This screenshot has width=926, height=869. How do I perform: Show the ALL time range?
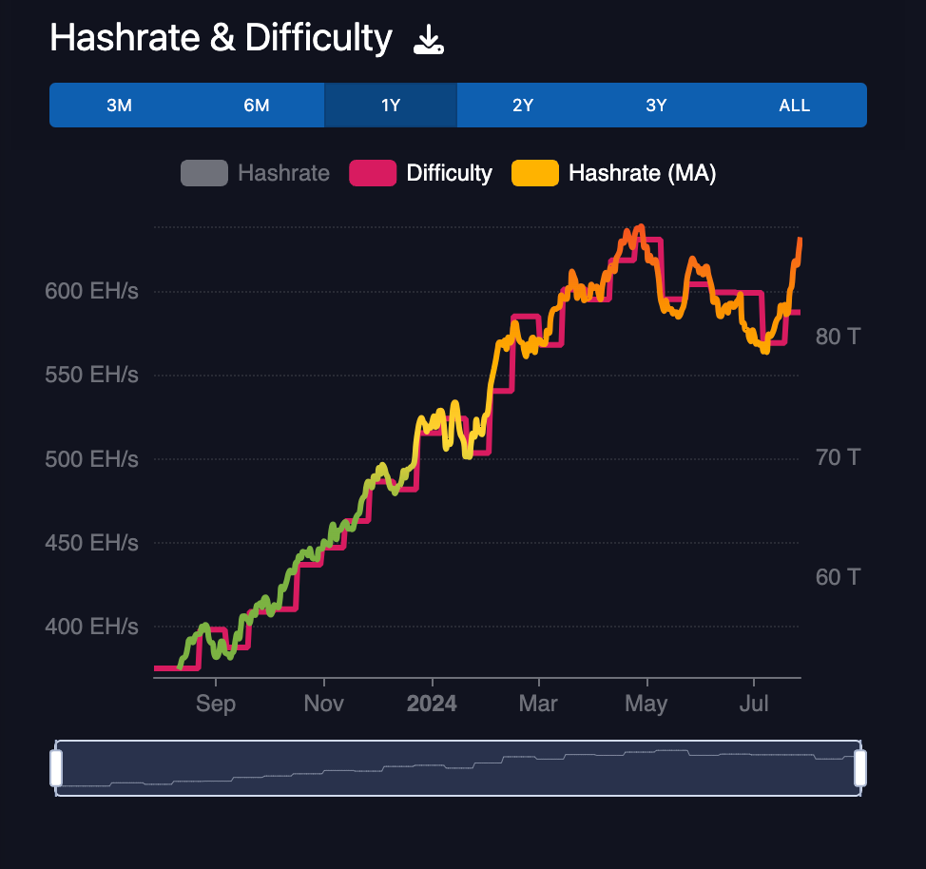pos(794,106)
